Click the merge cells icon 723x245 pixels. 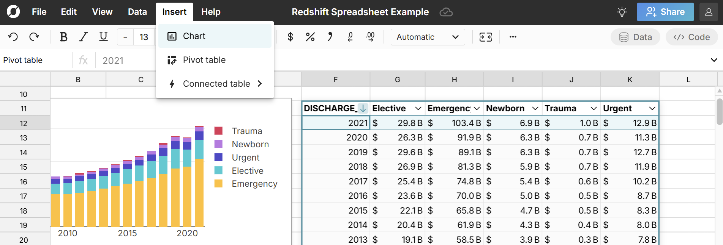(x=486, y=37)
